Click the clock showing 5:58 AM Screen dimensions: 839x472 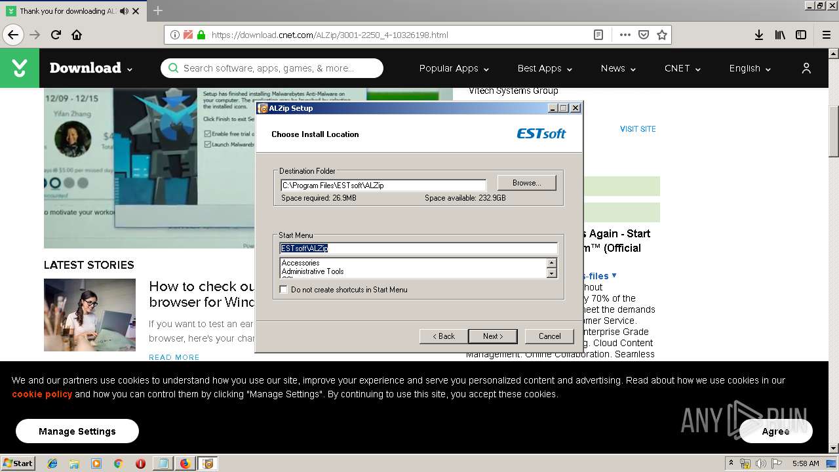tap(806, 463)
